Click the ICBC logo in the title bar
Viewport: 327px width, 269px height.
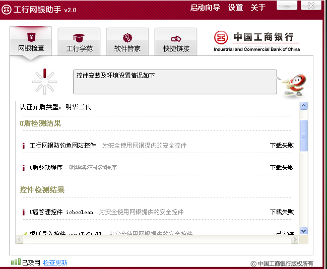click(6, 10)
